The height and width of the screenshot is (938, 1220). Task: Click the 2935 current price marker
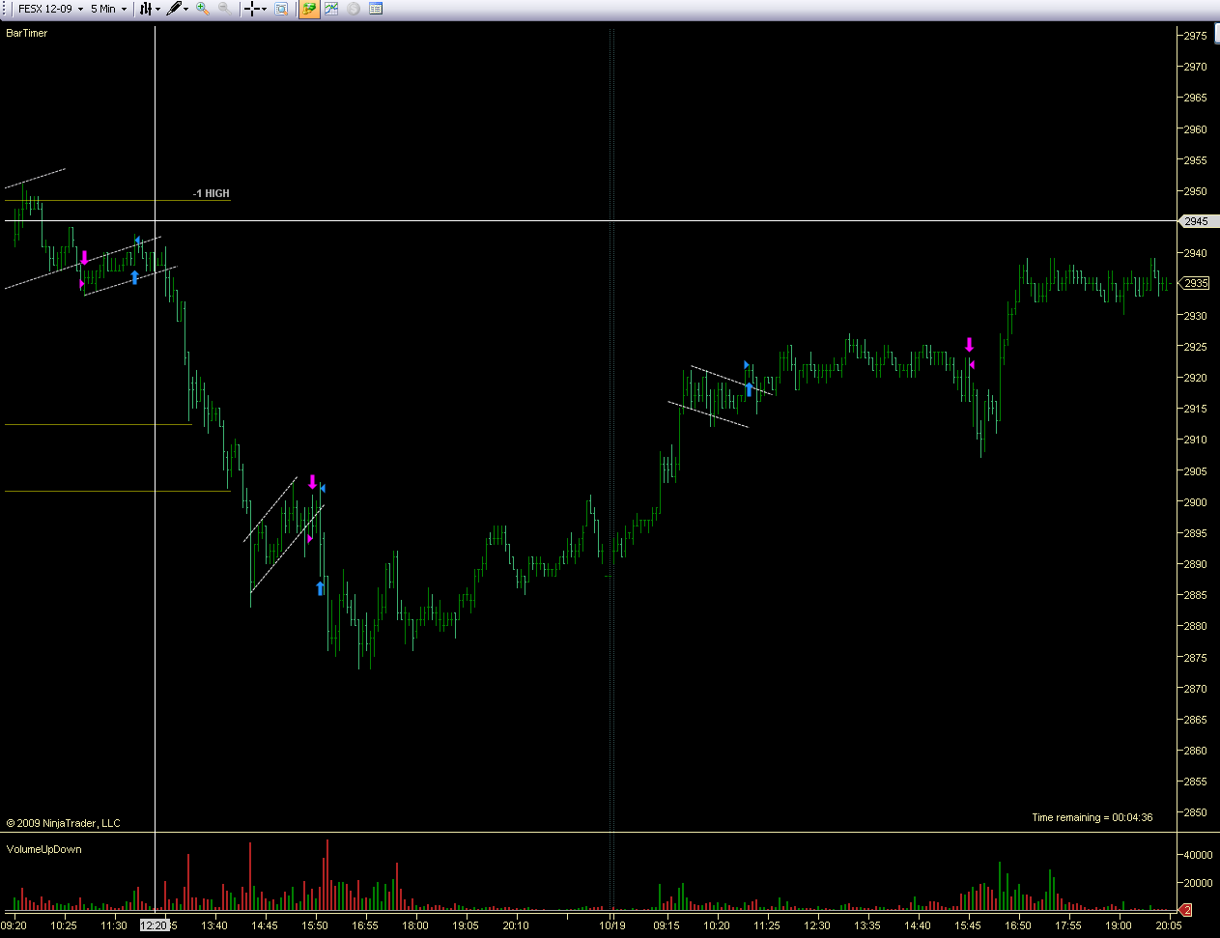click(1196, 283)
